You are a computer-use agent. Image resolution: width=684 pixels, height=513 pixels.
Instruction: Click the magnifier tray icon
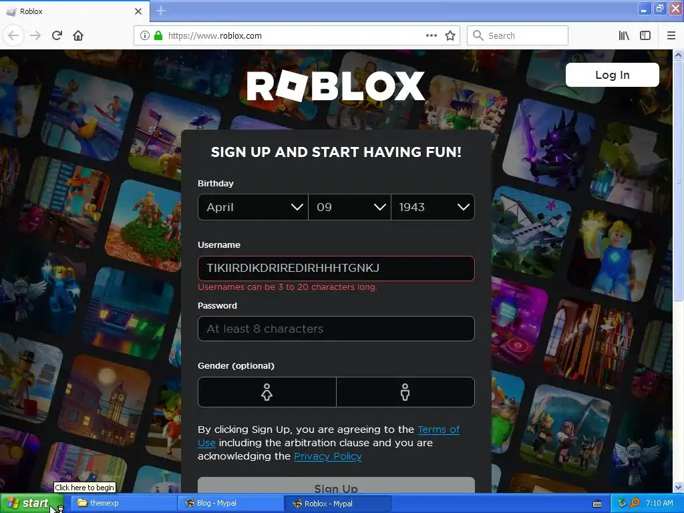(635, 504)
